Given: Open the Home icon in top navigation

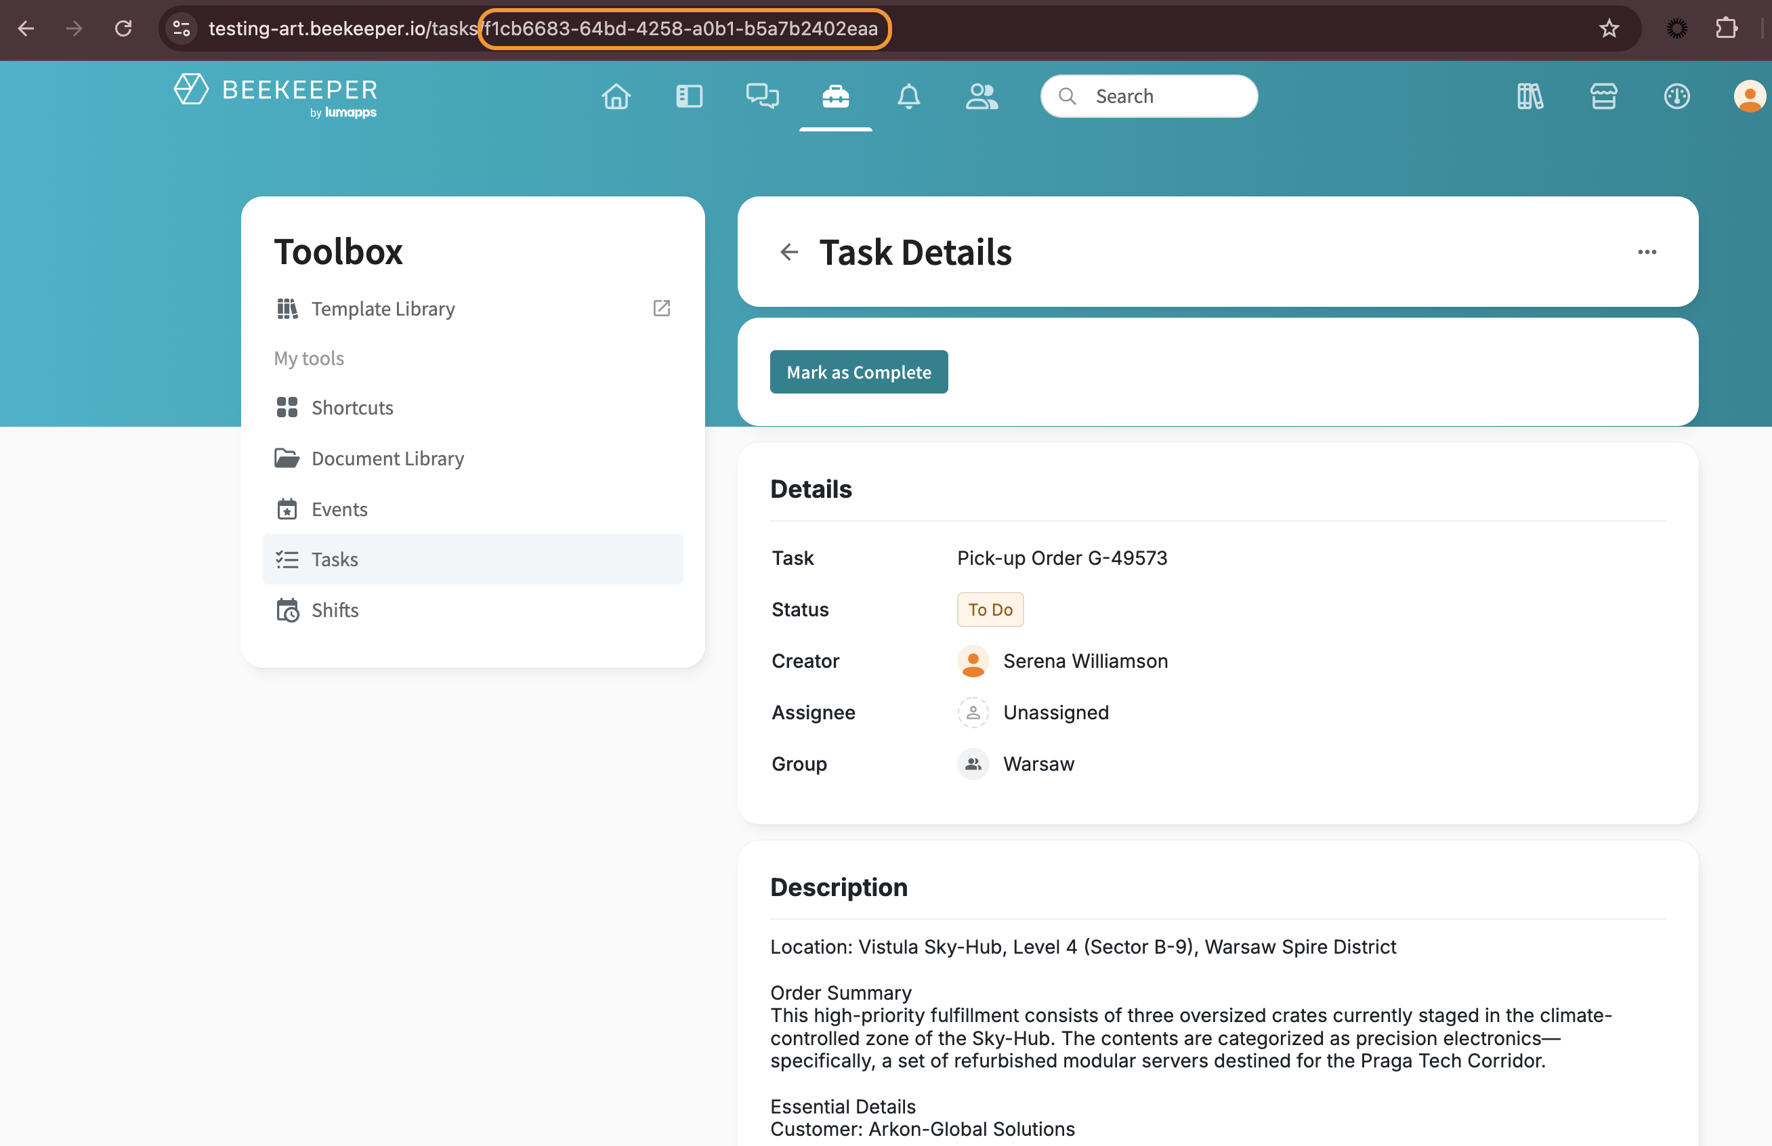Looking at the screenshot, I should [x=616, y=96].
